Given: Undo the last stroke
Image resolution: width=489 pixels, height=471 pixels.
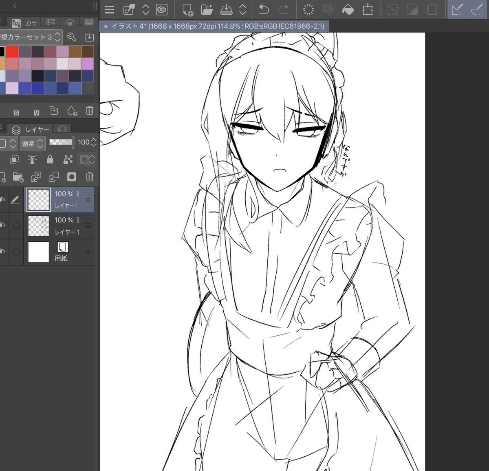Looking at the screenshot, I should point(264,9).
